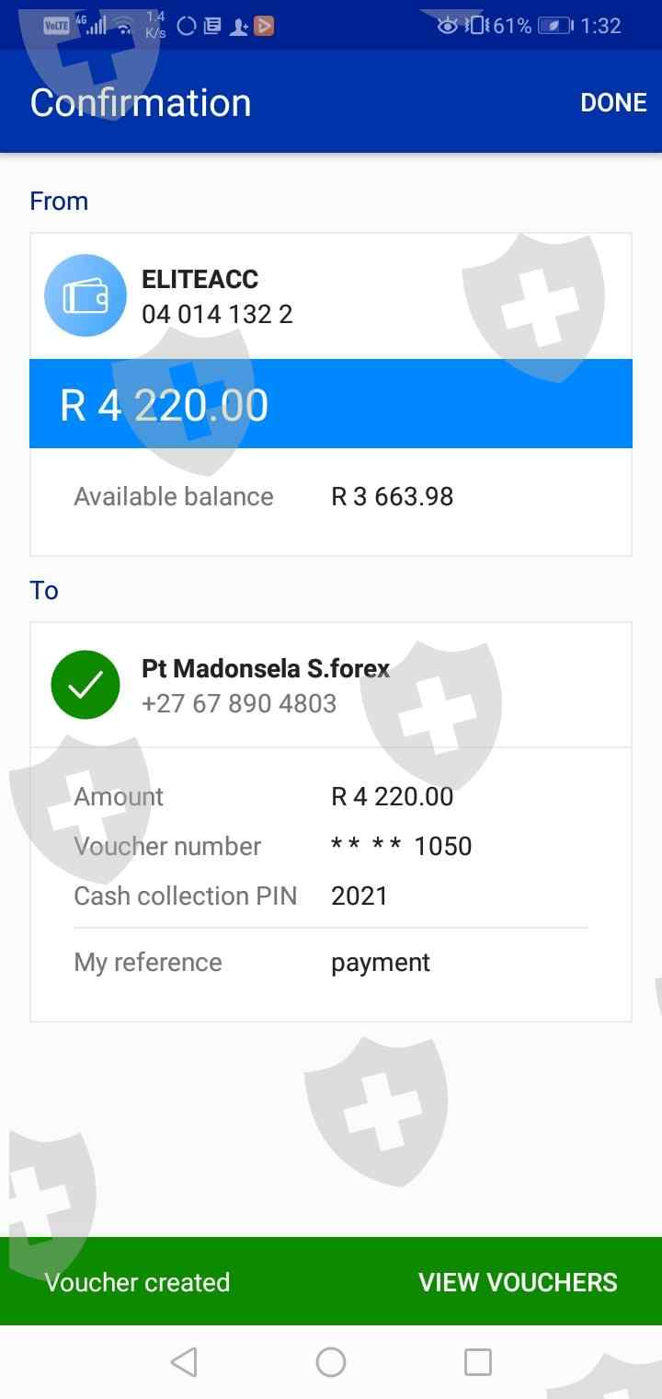This screenshot has width=662, height=1399.
Task: Tap recipient name Pt Madonsela S.forex
Action: 266,668
